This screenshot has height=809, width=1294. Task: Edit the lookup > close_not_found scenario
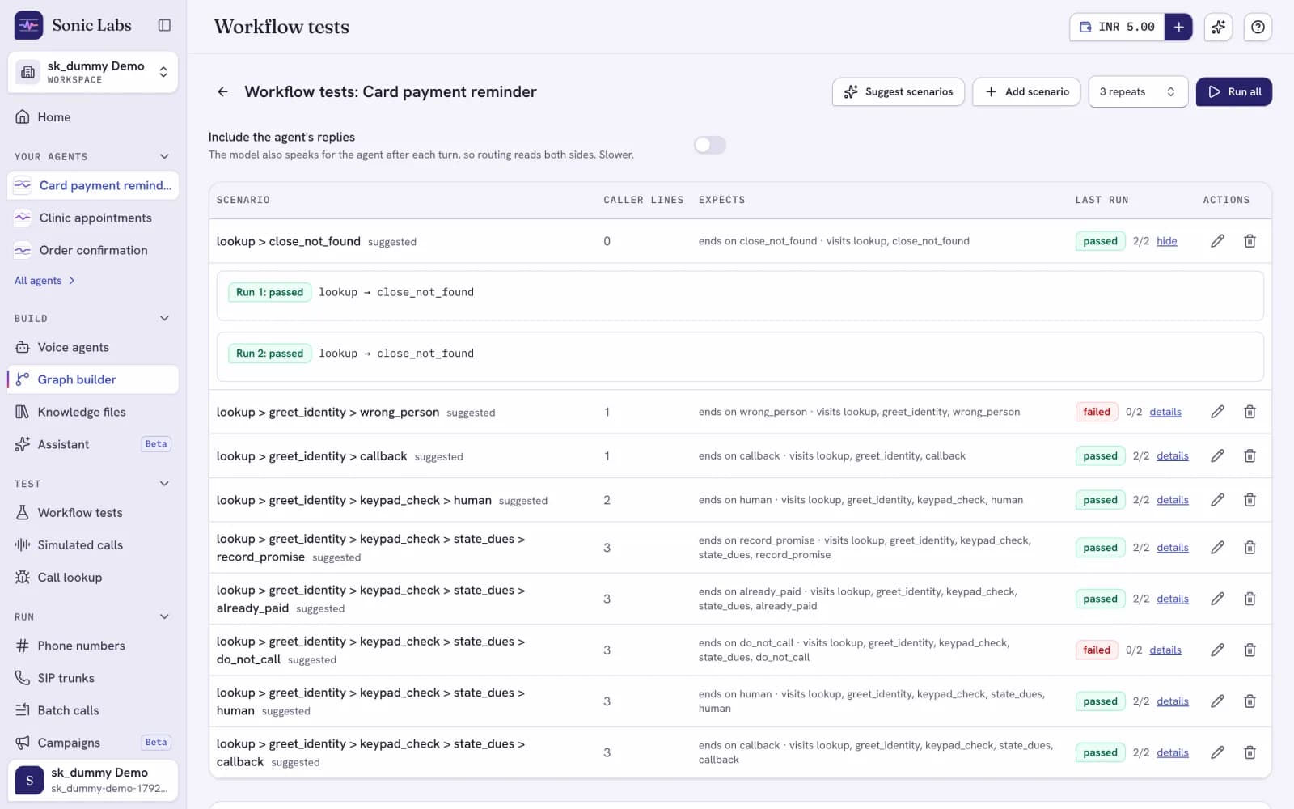click(x=1217, y=241)
